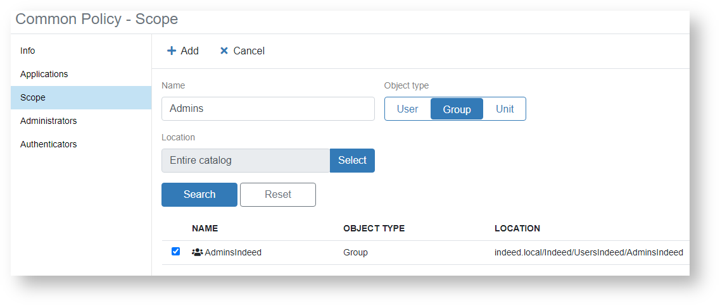
Task: Open the Info section
Action: (x=28, y=51)
